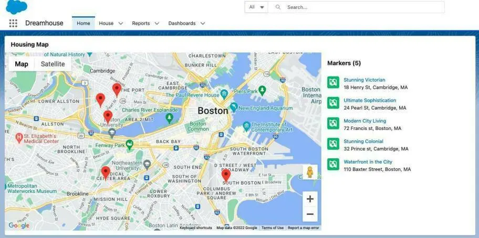Viewport: 479px width, 238px height.
Task: Click the Fenway Park map pin
Action: (130, 144)
